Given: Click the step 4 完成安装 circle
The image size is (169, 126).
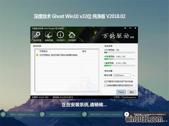Looking at the screenshot, I should [x=126, y=114].
